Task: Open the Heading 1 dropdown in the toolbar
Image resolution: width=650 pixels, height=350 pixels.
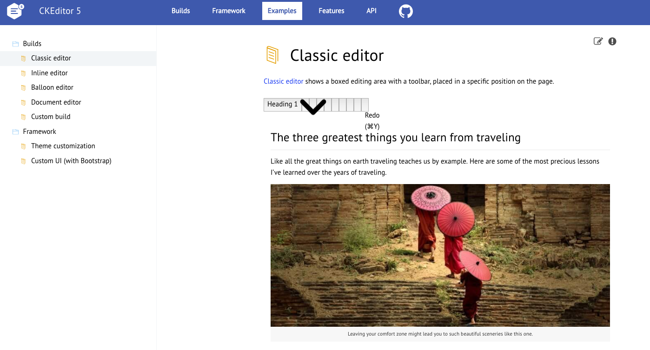Action: tap(282, 104)
